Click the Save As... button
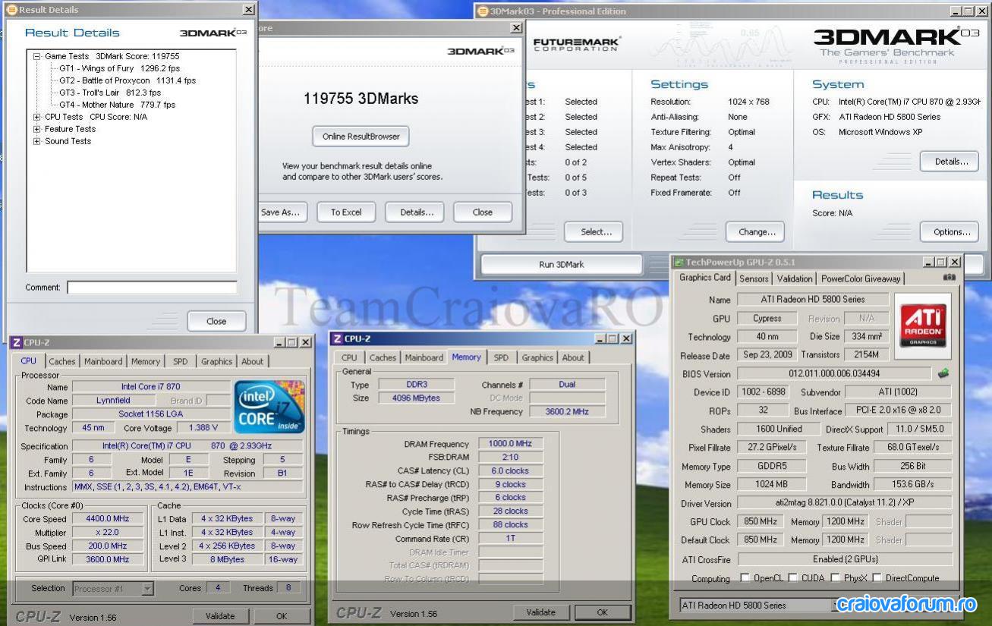992x626 pixels. pos(280,212)
